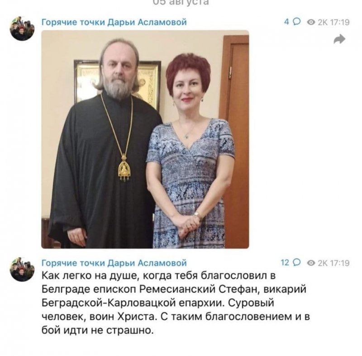Click the 17:19 timestamp on photo post
Screen dimensions: 362x356
click(x=340, y=22)
